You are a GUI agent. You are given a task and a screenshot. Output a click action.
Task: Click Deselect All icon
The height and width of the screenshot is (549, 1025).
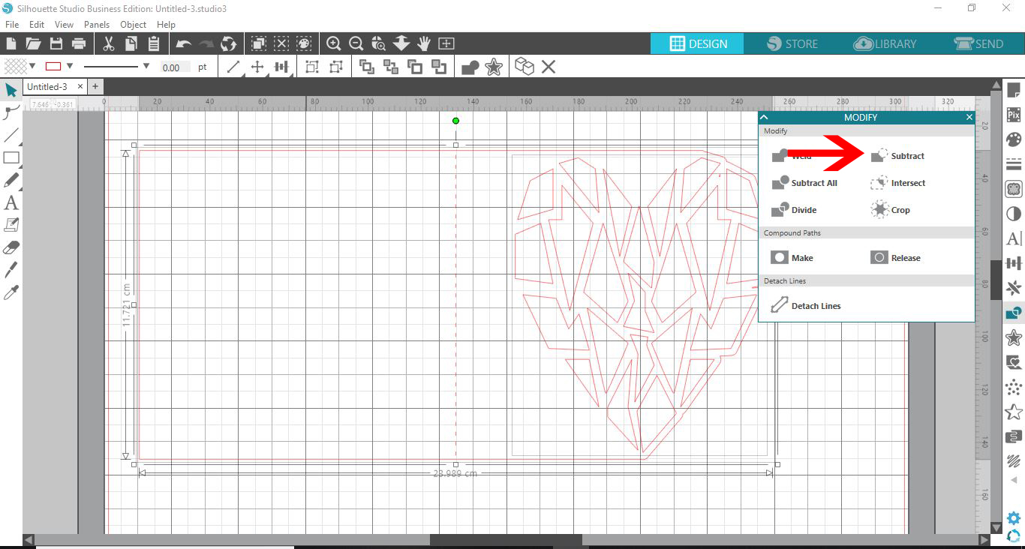coord(281,43)
